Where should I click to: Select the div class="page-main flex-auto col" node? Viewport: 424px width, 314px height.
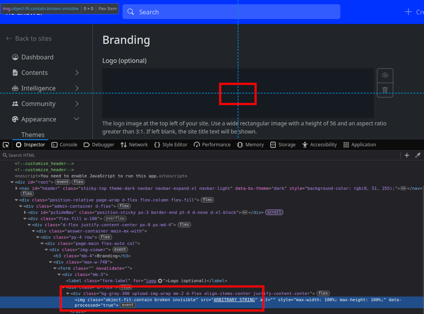click(x=92, y=244)
